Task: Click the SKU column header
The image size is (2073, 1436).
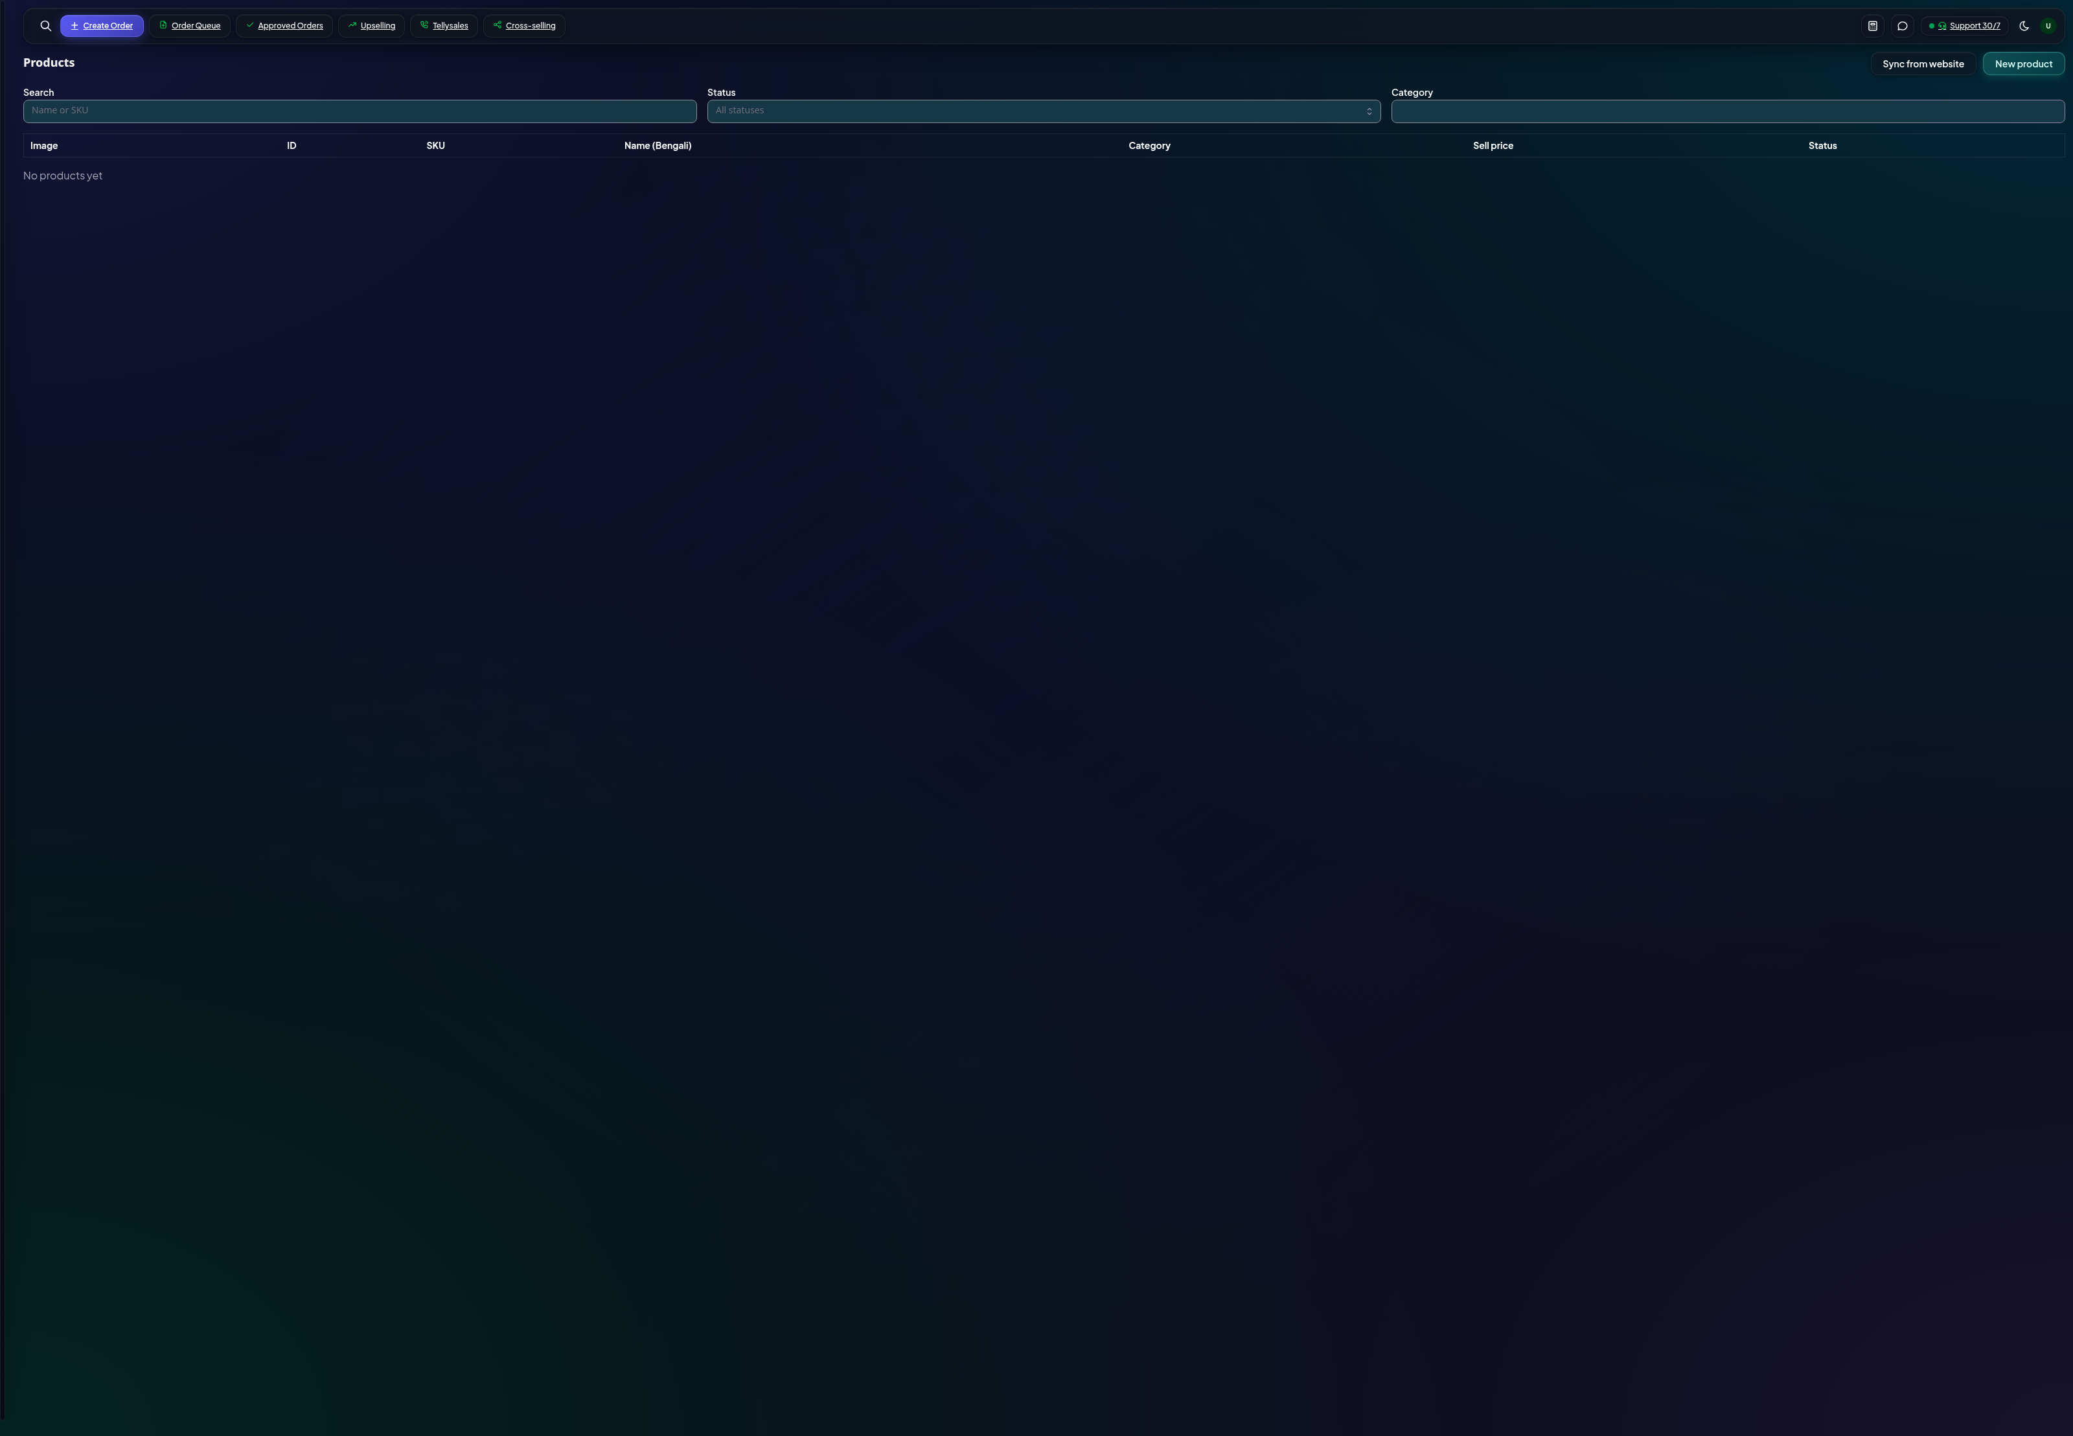Action: pos(435,146)
